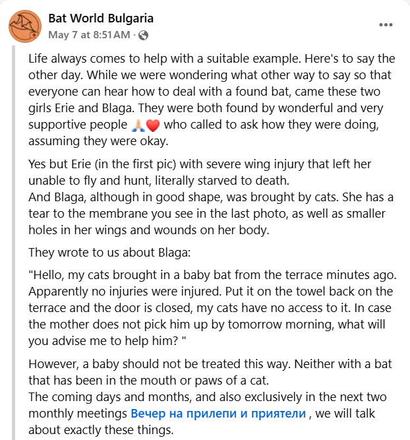Click the text "about exactly these things."
The image size is (410, 440).
coord(101,430)
